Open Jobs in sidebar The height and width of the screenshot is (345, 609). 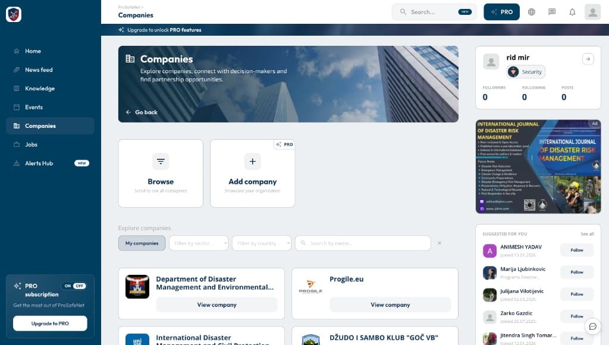coord(50,144)
